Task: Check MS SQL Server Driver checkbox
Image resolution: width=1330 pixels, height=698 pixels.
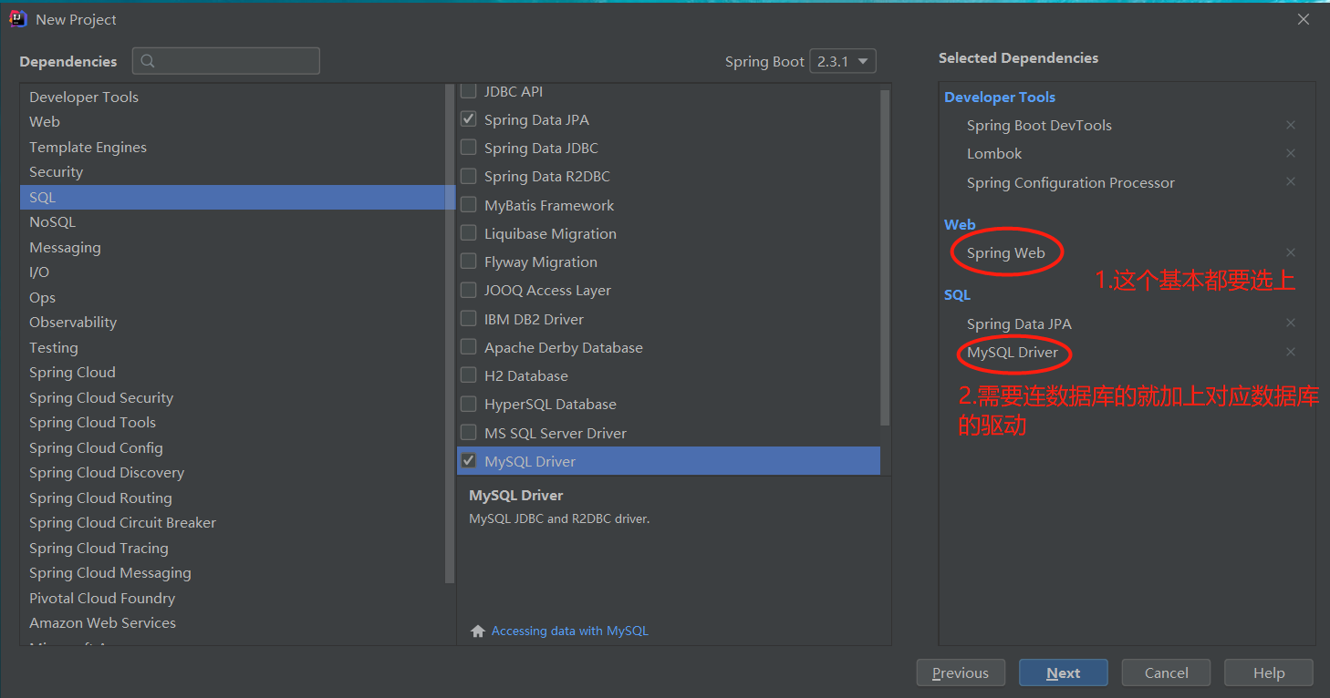Action: [468, 433]
